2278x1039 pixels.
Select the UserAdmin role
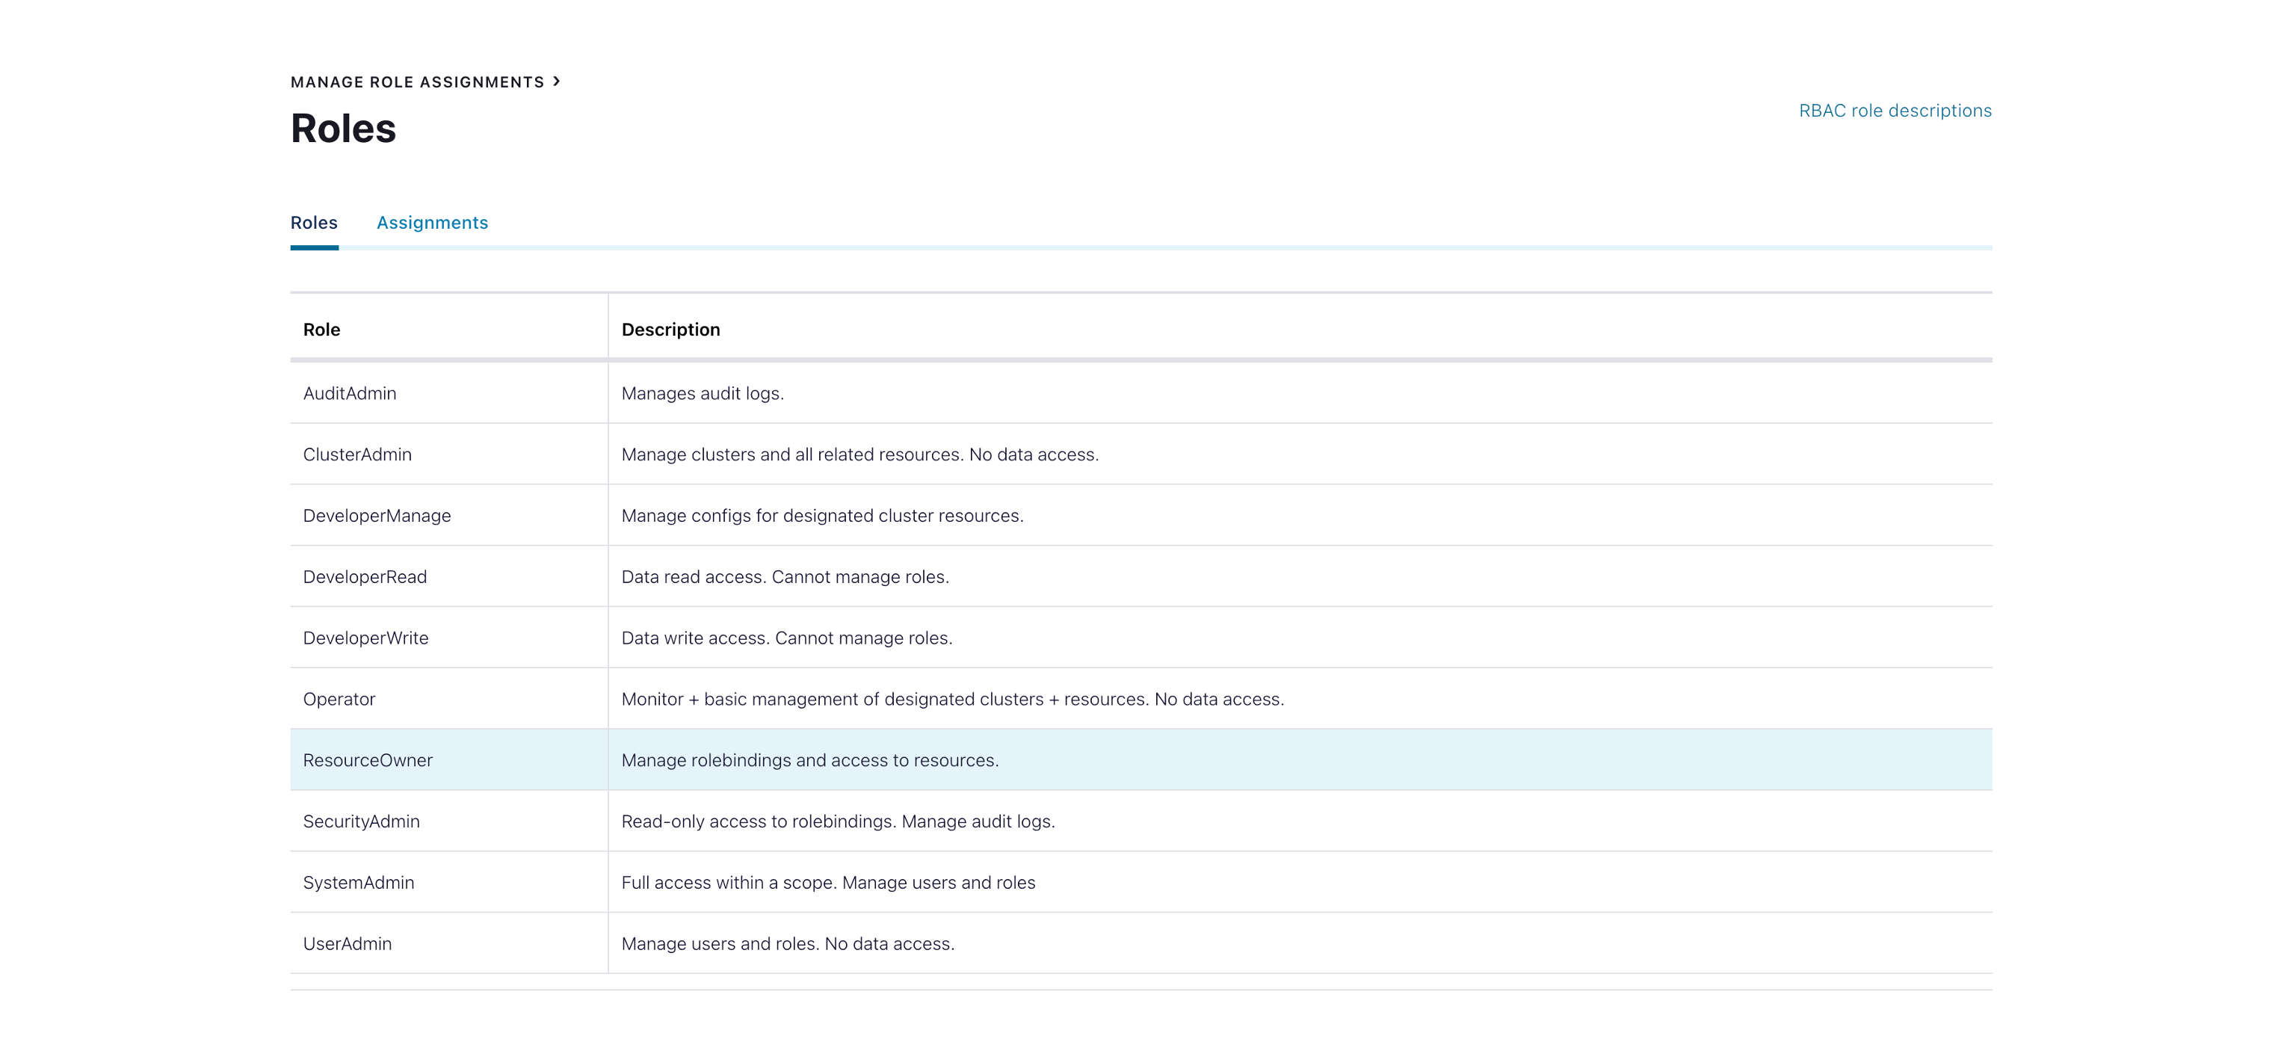tap(347, 943)
